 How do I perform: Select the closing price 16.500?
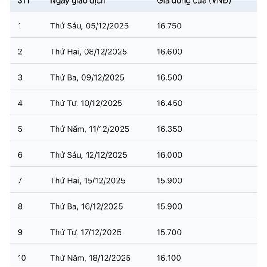(169, 77)
